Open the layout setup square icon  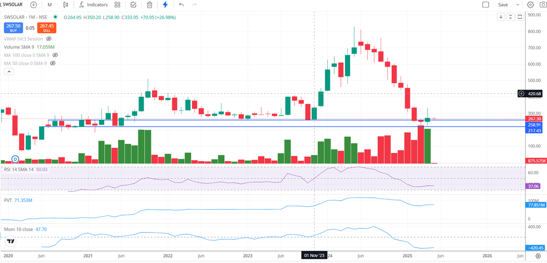tap(485, 5)
